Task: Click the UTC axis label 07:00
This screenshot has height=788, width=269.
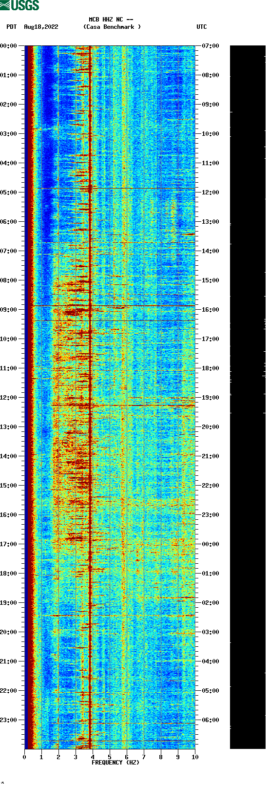Action: tap(211, 46)
